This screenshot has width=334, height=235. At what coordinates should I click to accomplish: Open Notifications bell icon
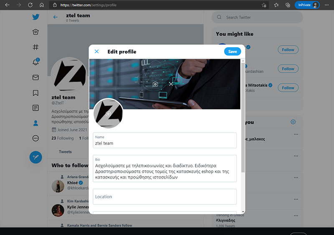pyautogui.click(x=36, y=62)
